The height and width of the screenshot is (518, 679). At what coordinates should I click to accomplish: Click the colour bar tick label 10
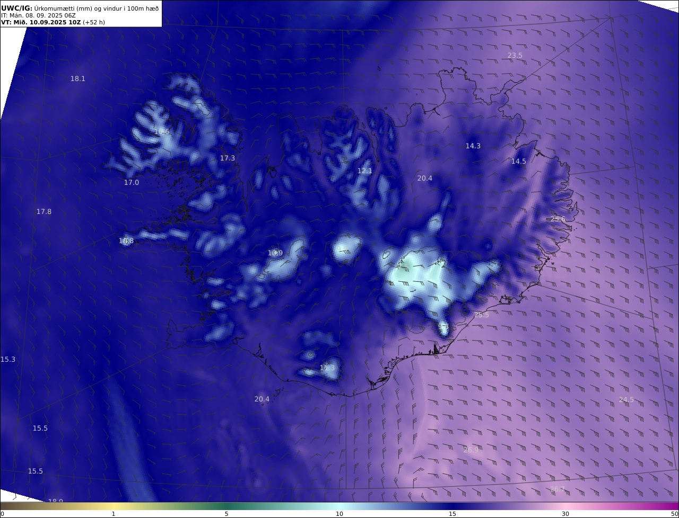click(339, 514)
